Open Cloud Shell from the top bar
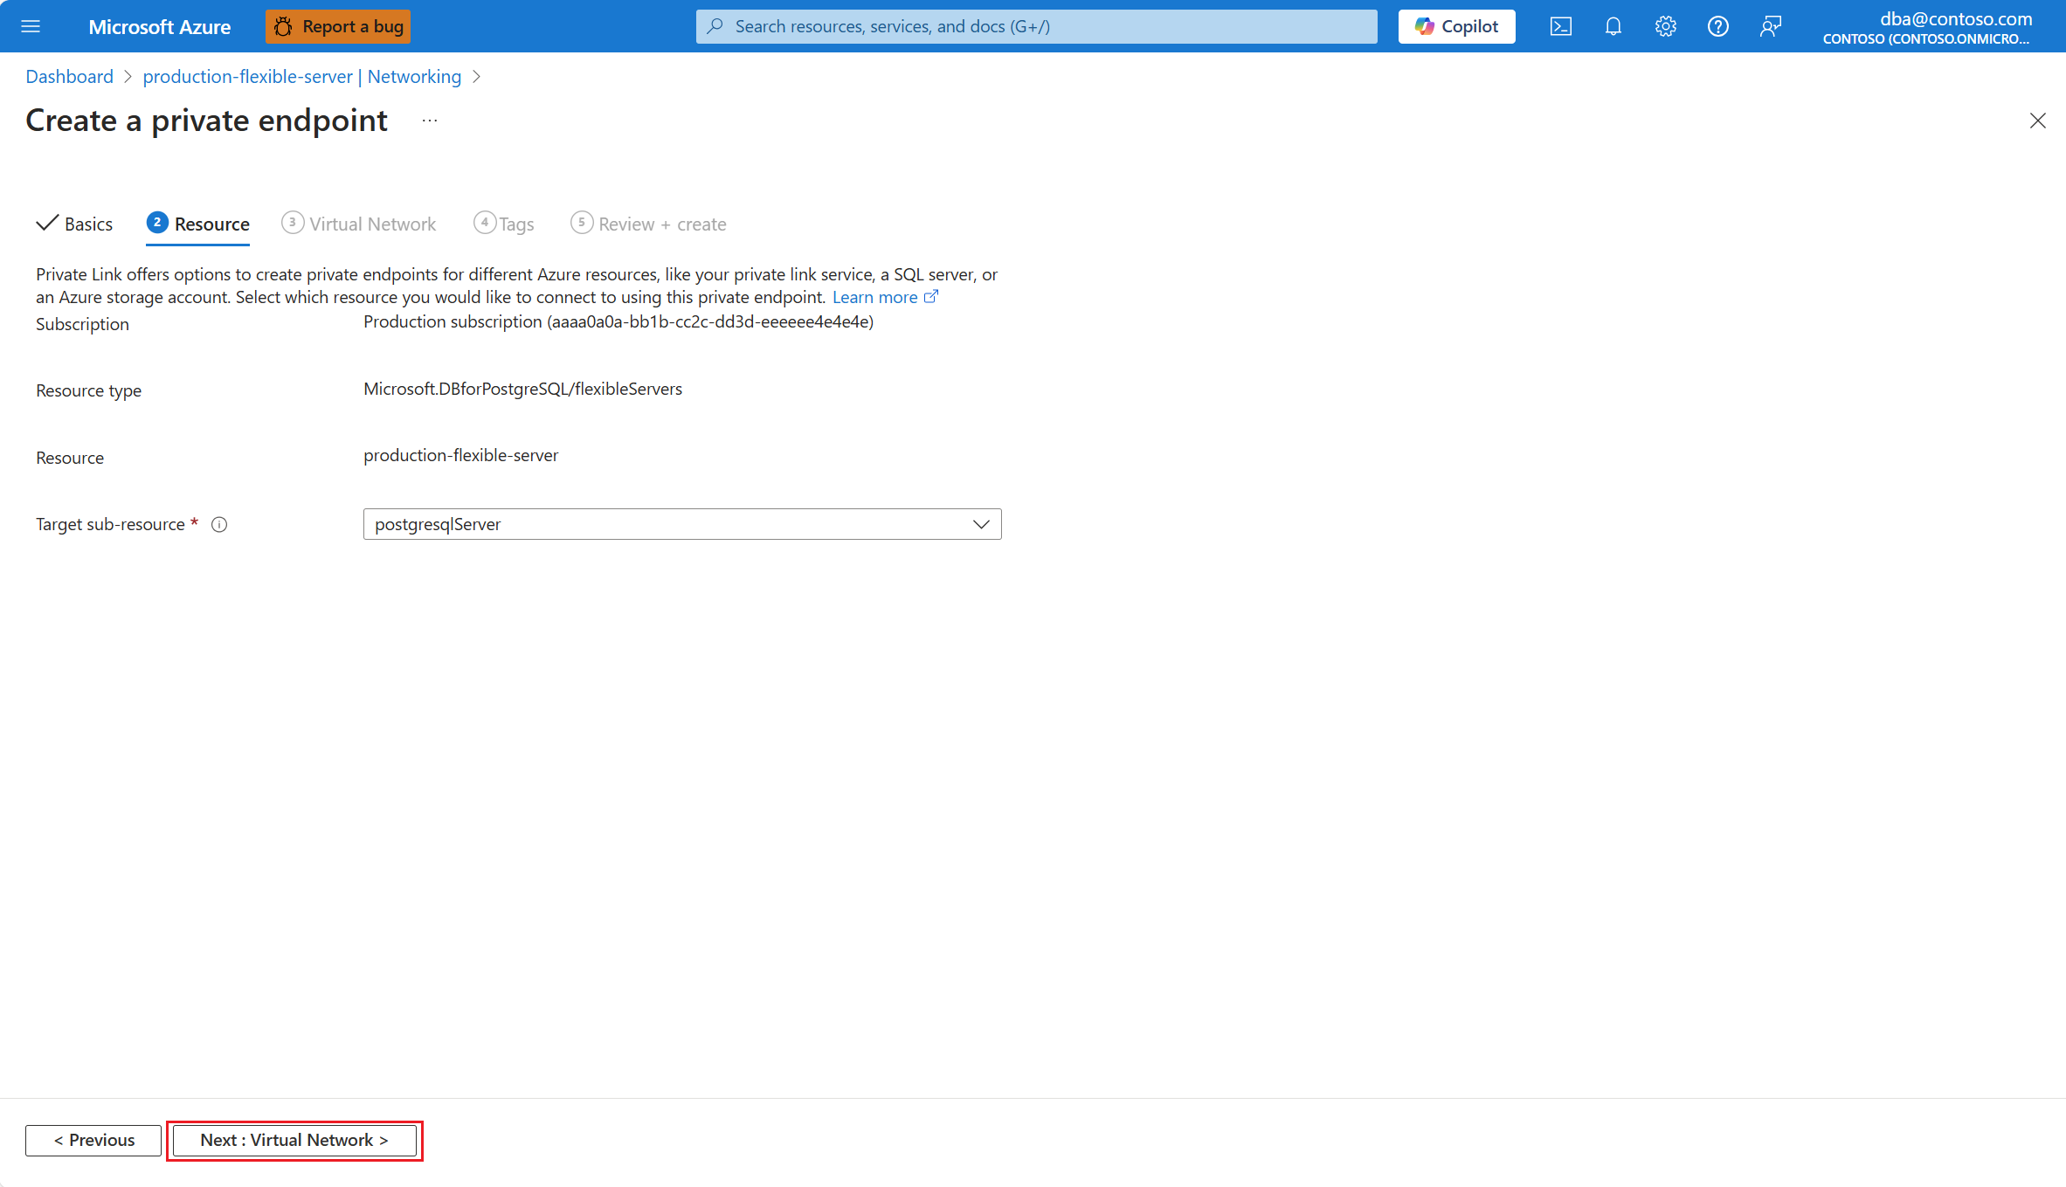2066x1187 pixels. pyautogui.click(x=1560, y=26)
